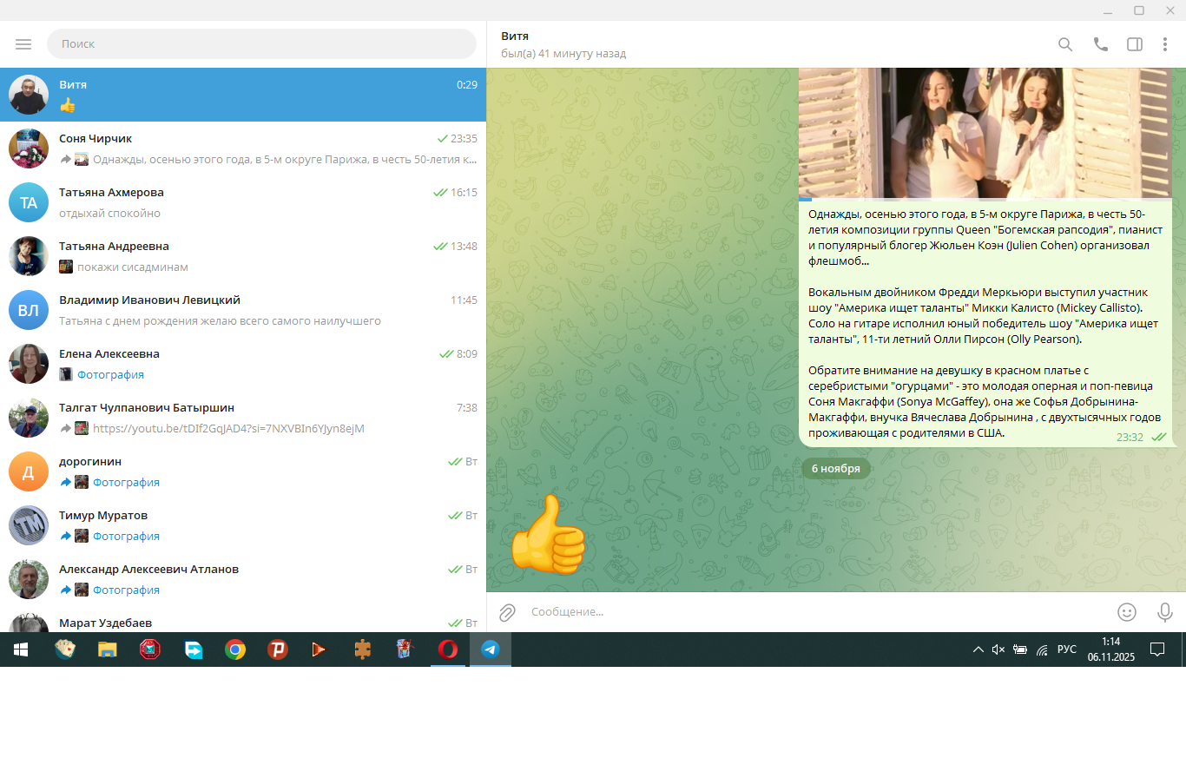Open the дорогинин chat
The width and height of the screenshot is (1186, 778).
pos(243,471)
